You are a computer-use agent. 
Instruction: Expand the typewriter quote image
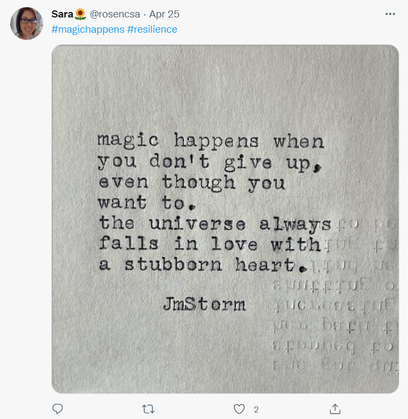pyautogui.click(x=225, y=219)
